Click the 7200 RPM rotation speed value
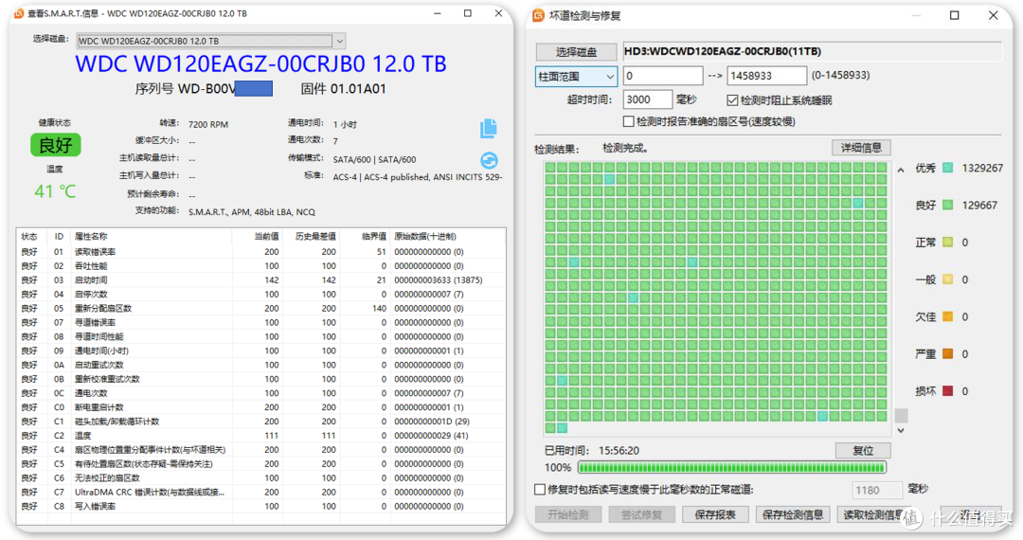Screen dimensions: 1023x540 tap(208, 124)
